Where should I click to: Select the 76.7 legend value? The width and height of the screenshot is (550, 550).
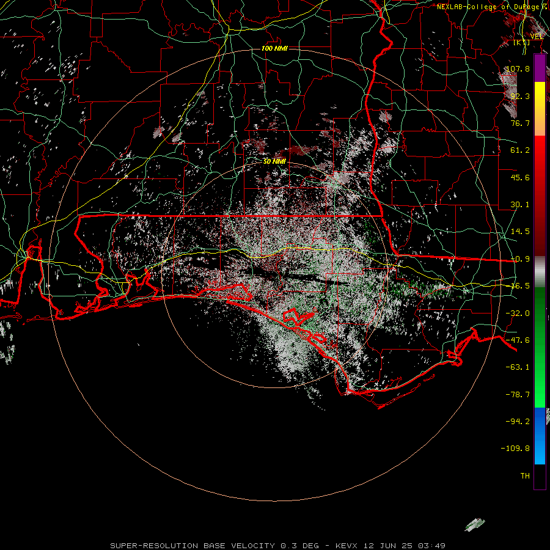coord(520,123)
